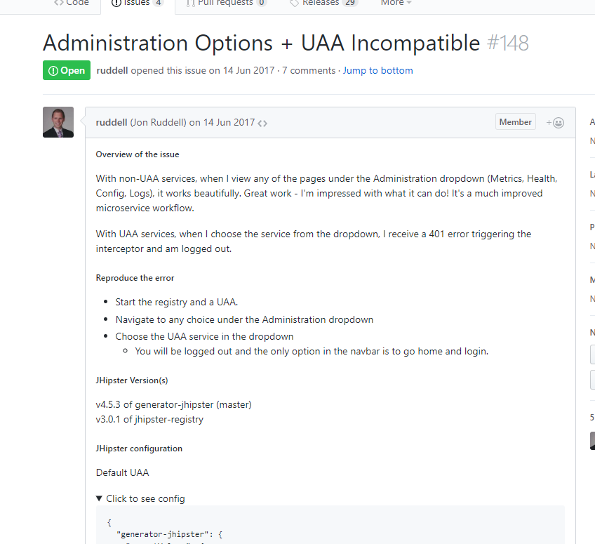The image size is (595, 544).
Task: Click the Issues counter showing 4
Action: click(x=159, y=3)
